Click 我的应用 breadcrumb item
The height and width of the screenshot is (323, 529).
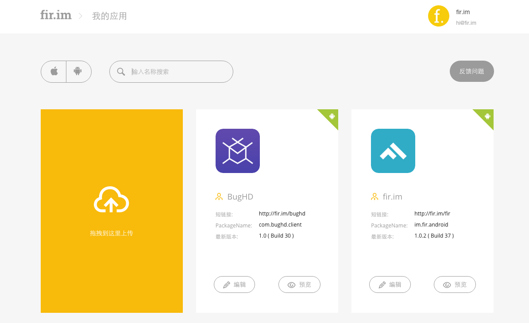tap(109, 16)
